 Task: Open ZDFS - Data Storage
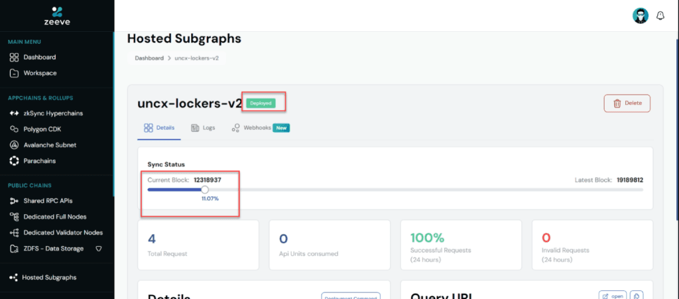point(54,249)
